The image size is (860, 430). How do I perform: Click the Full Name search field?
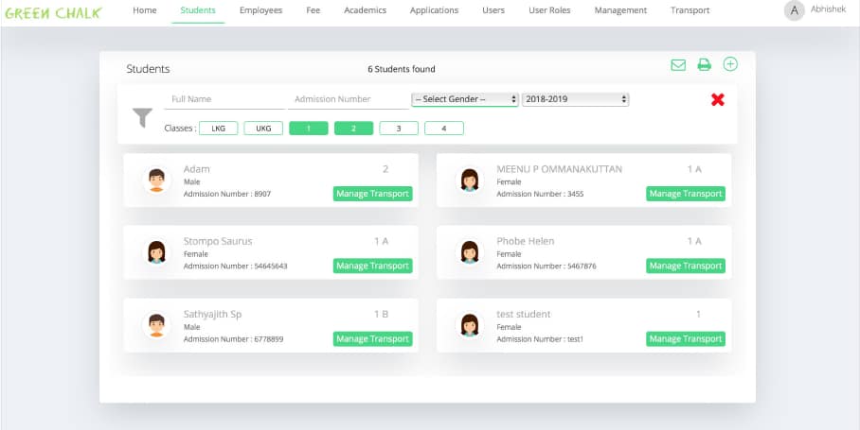click(x=224, y=99)
